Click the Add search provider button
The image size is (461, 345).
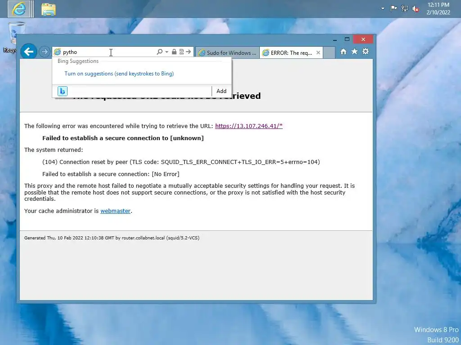221,91
